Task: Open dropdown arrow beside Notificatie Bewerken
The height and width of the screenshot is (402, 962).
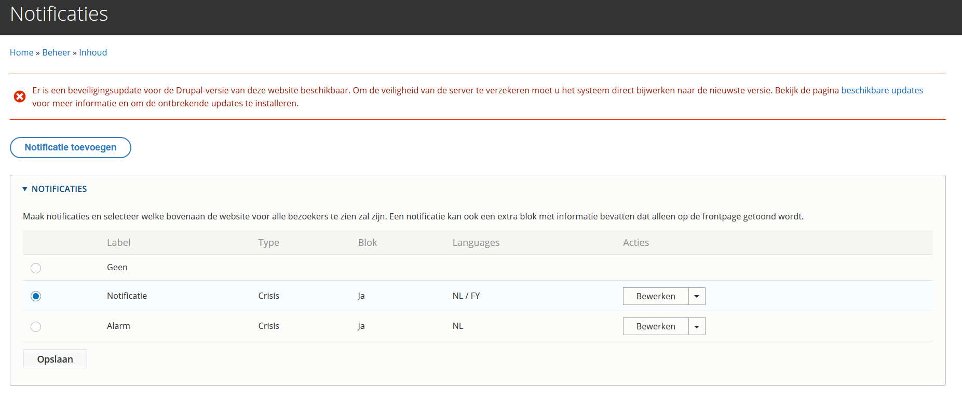Action: click(x=697, y=296)
